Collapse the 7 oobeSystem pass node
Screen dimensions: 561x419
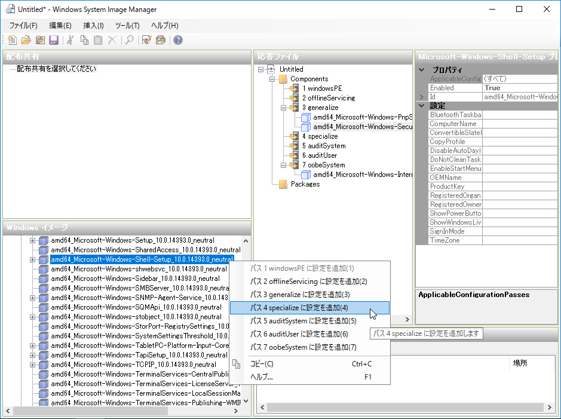pos(283,165)
